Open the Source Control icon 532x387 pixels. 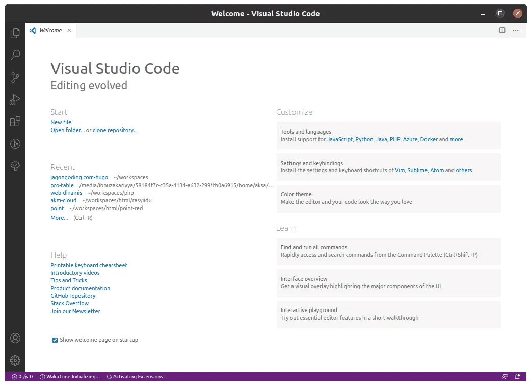(x=15, y=78)
